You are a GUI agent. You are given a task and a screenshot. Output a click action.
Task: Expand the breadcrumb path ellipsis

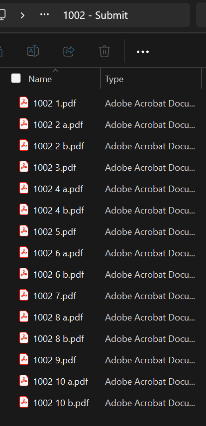pyautogui.click(x=45, y=14)
